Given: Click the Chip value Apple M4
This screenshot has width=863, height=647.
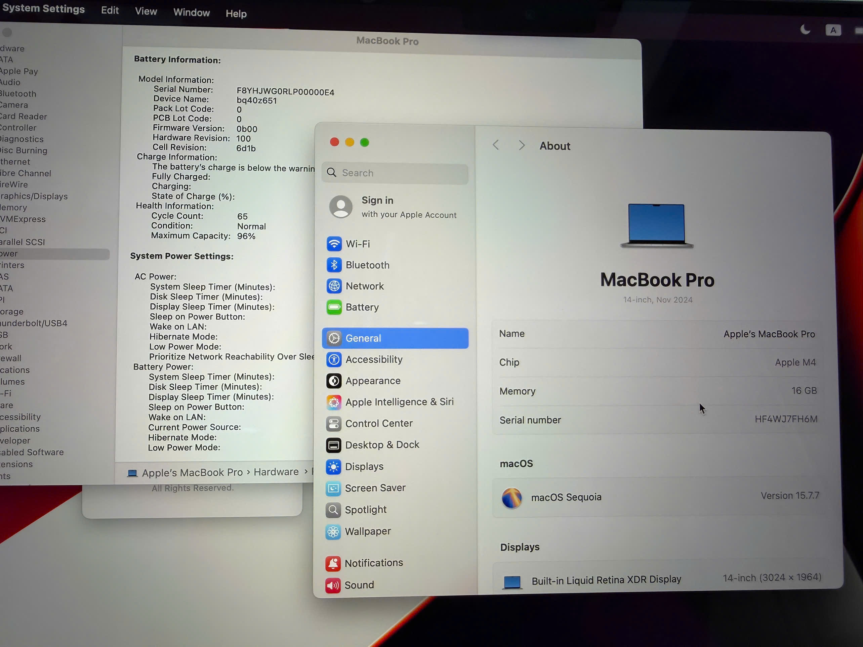Looking at the screenshot, I should tap(795, 362).
